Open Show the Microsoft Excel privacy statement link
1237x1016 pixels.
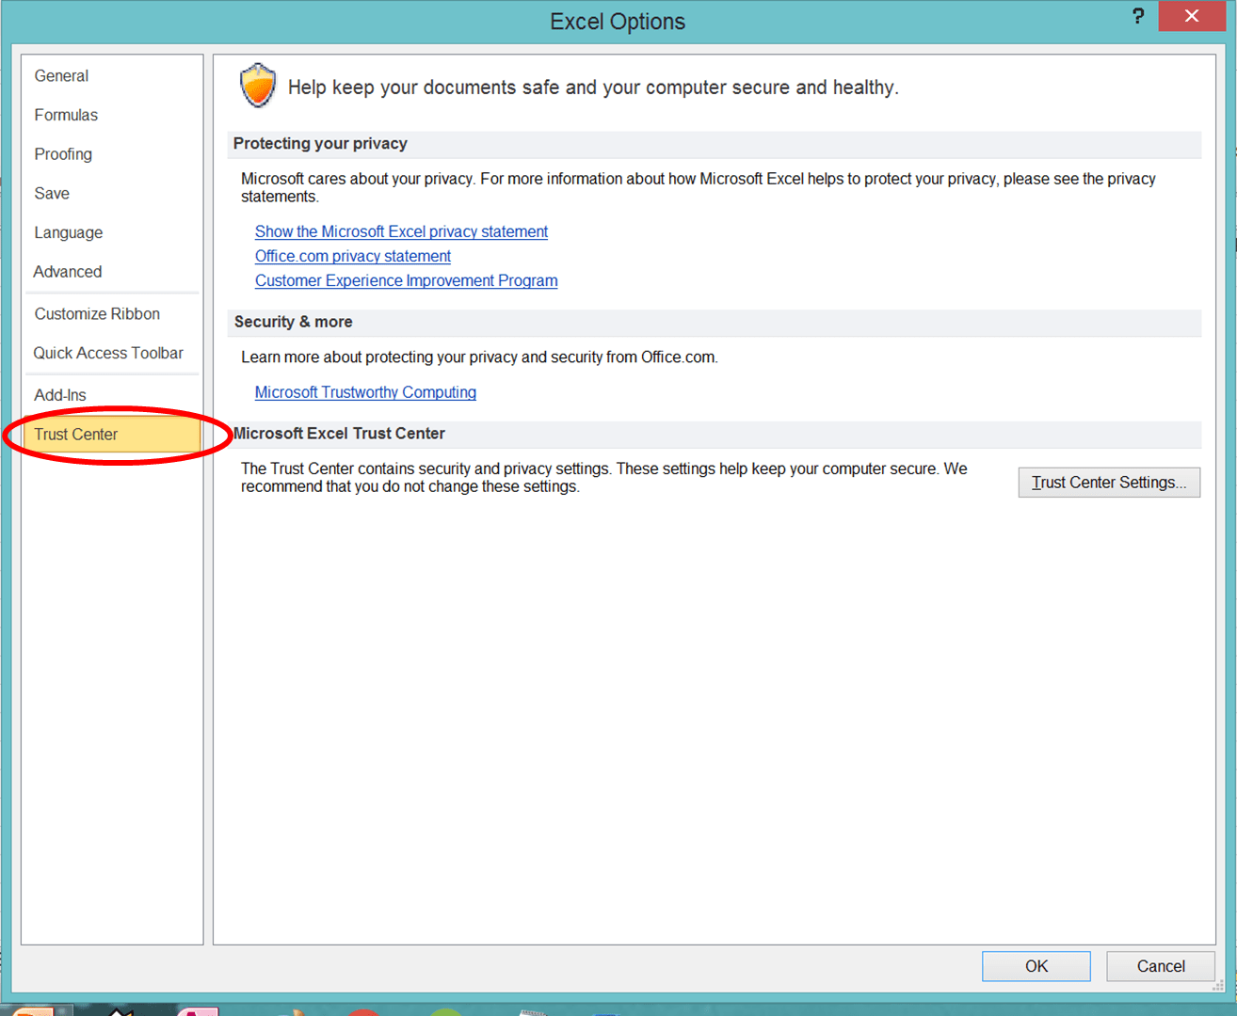pos(401,231)
